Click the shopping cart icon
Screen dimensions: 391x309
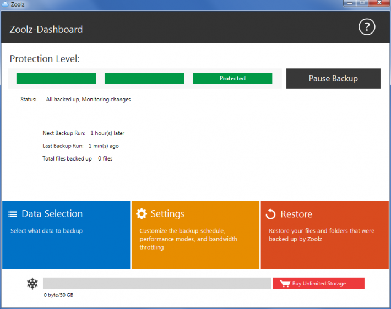(x=285, y=283)
